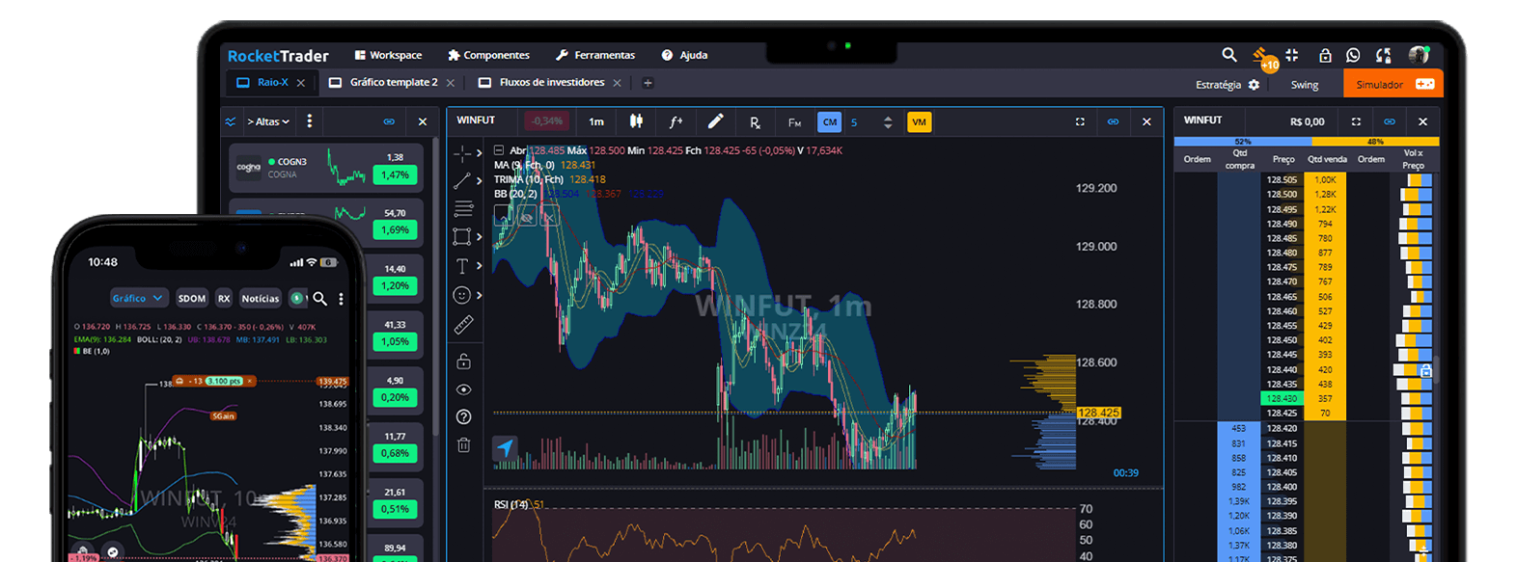Open candlestick chart type selector
Screen dimensions: 1517x562
[x=636, y=121]
